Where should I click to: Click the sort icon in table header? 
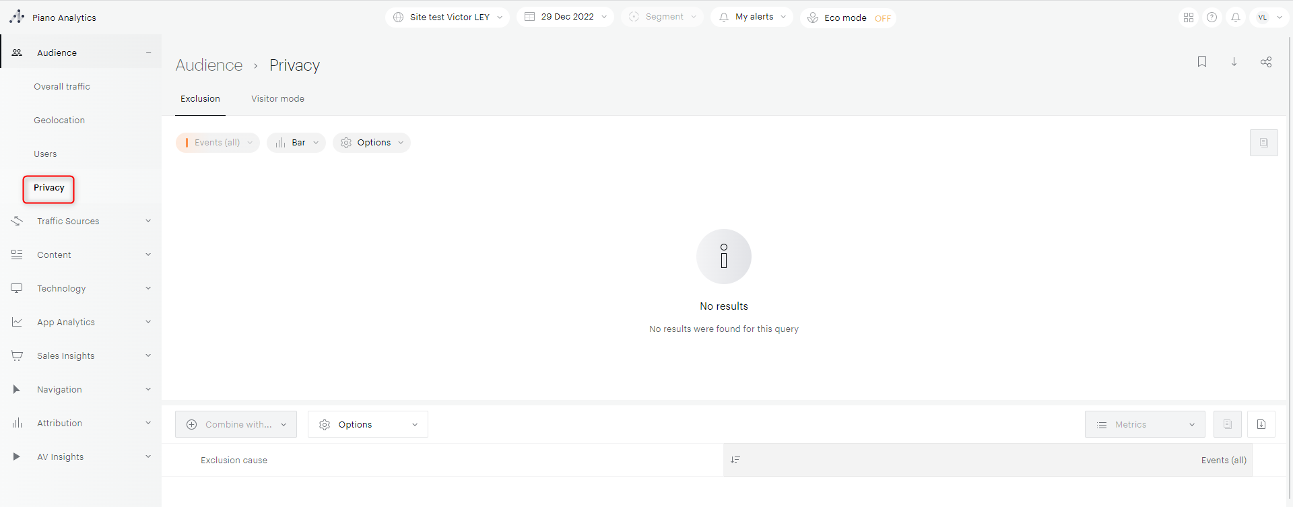point(735,460)
